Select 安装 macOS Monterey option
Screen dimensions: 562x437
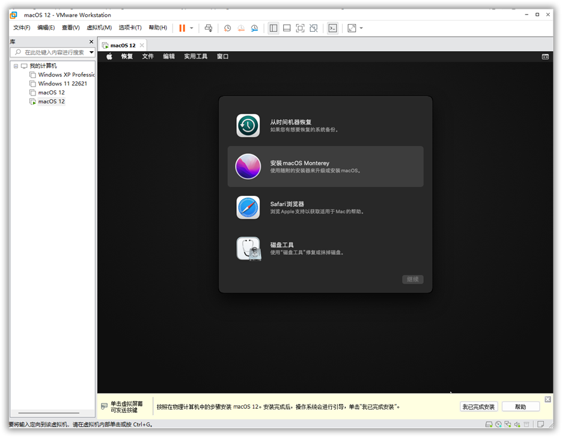[325, 167]
